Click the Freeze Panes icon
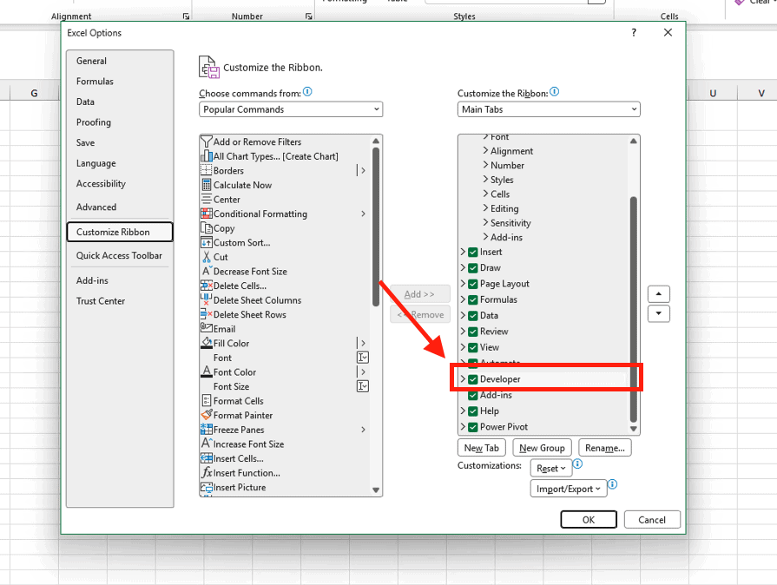Image resolution: width=777 pixels, height=585 pixels. 207,429
